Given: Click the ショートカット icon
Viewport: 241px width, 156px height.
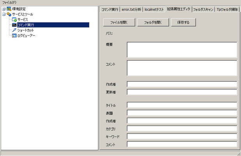Looking at the screenshot, I should [x=14, y=30].
